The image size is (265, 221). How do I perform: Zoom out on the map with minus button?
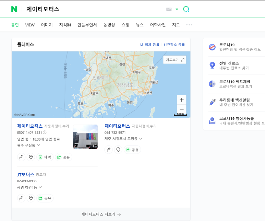coord(181,109)
